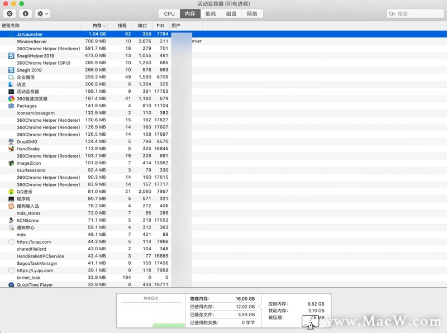This screenshot has width=447, height=333.
Task: Select the 360极速浏览器 icon
Action: [x=11, y=99]
